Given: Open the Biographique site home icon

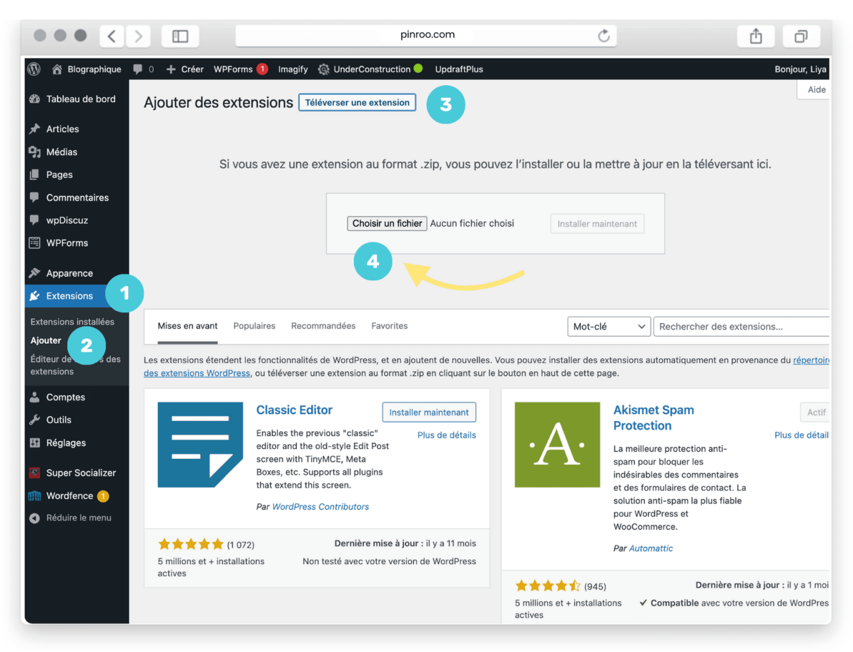Looking at the screenshot, I should [x=57, y=69].
